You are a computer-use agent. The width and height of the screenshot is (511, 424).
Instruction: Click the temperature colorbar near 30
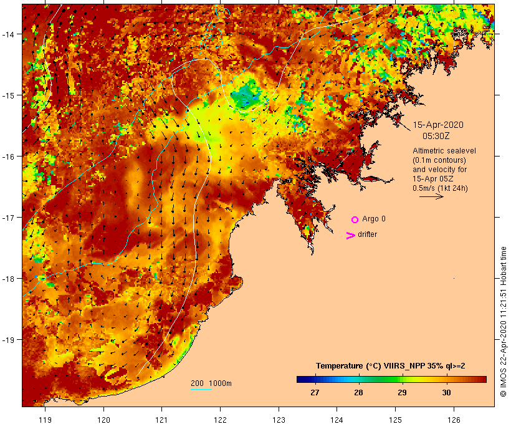coord(446,379)
